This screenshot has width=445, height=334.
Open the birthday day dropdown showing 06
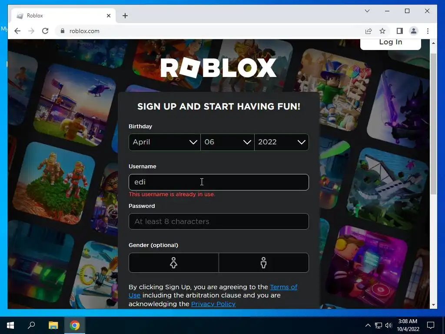pyautogui.click(x=227, y=142)
